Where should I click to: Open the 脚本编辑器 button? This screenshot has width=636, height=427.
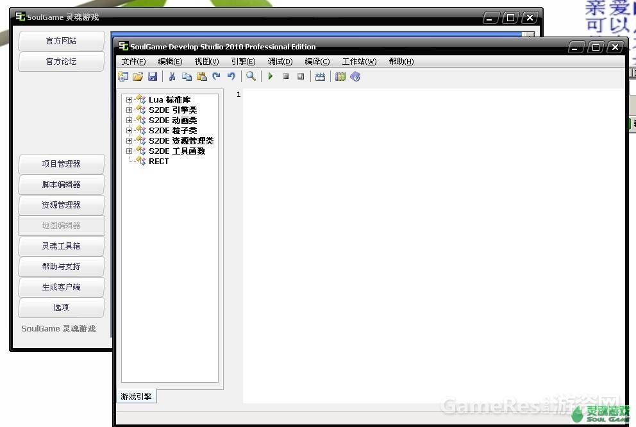61,185
